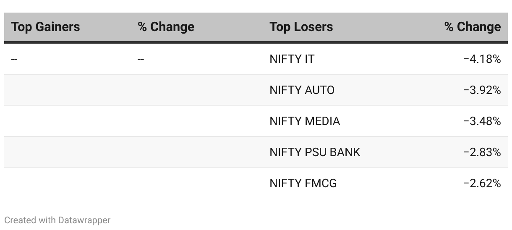Select the NIFTY IT cell

(292, 60)
